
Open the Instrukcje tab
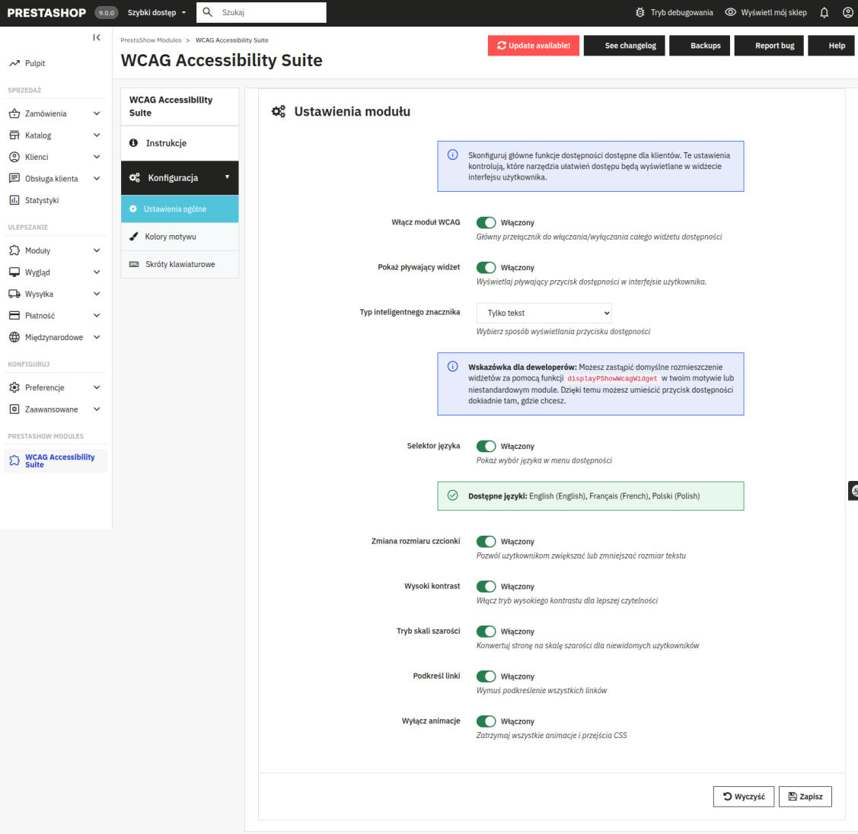(180, 143)
